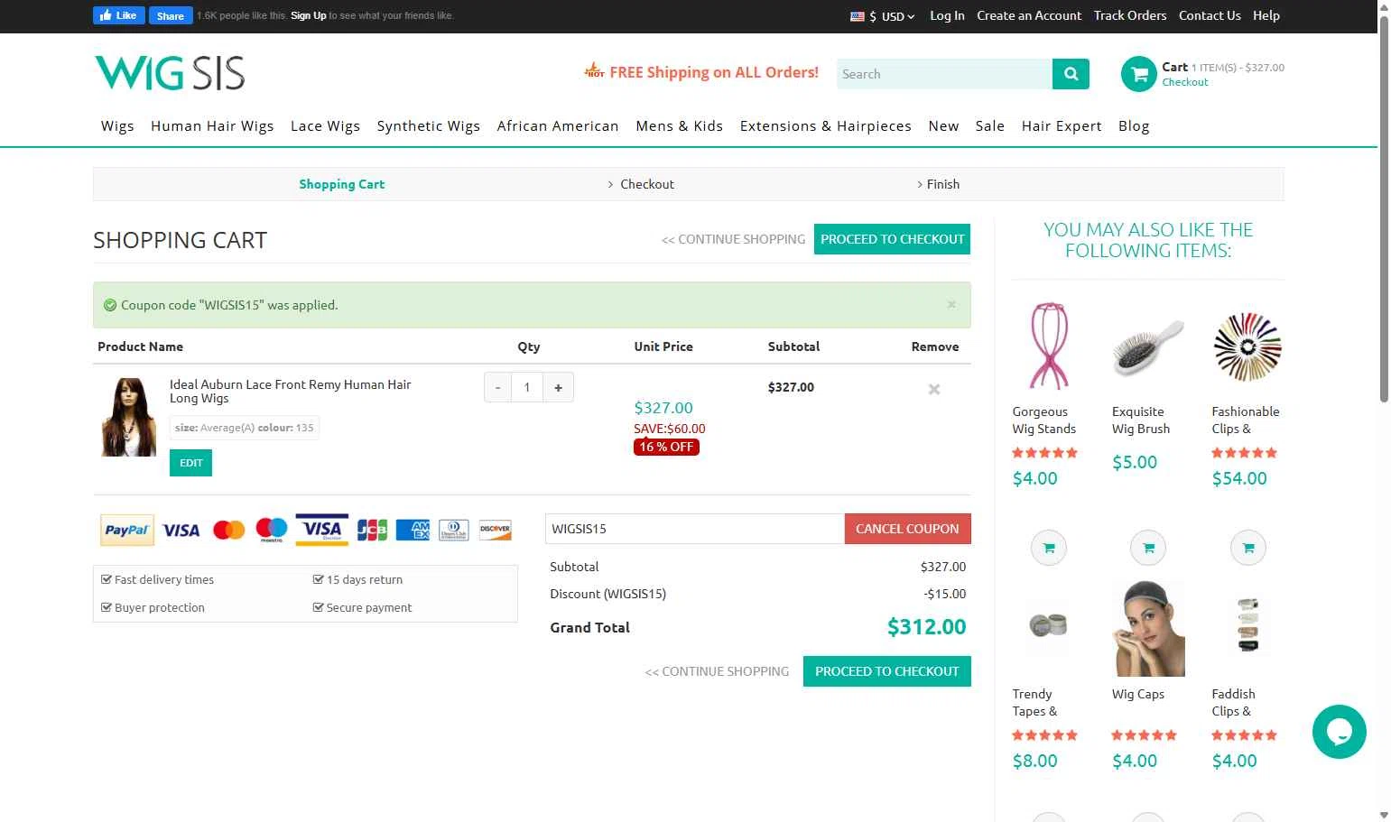Remove the item with X icon
This screenshot has height=822, width=1391.
pyautogui.click(x=934, y=389)
